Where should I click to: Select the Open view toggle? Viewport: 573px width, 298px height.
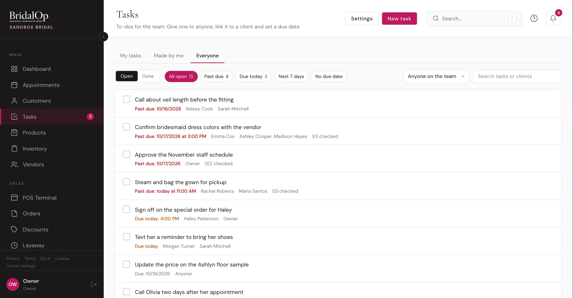click(x=127, y=76)
